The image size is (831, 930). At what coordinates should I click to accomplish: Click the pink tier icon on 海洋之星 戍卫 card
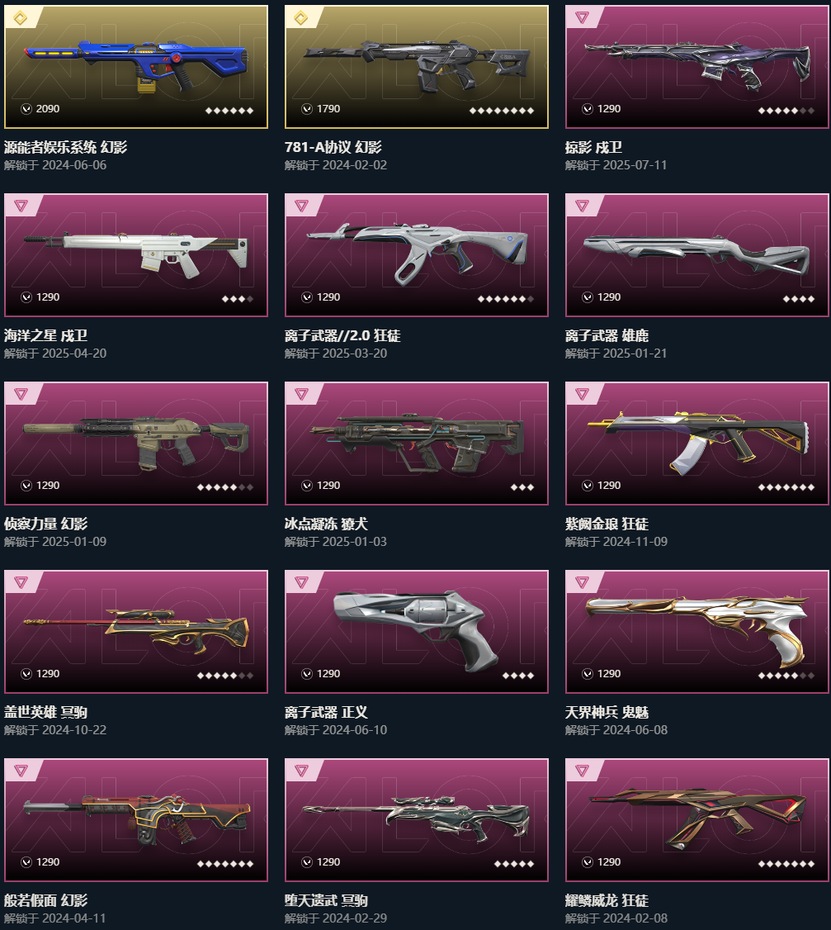[21, 206]
